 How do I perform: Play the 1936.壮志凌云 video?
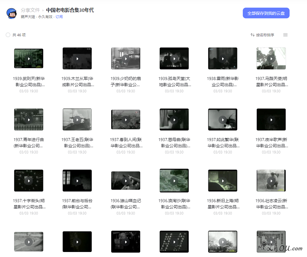[271, 180]
